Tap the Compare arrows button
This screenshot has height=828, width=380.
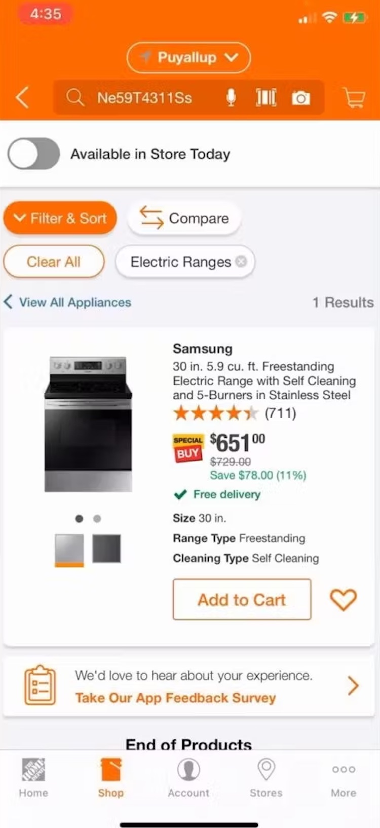click(x=184, y=218)
